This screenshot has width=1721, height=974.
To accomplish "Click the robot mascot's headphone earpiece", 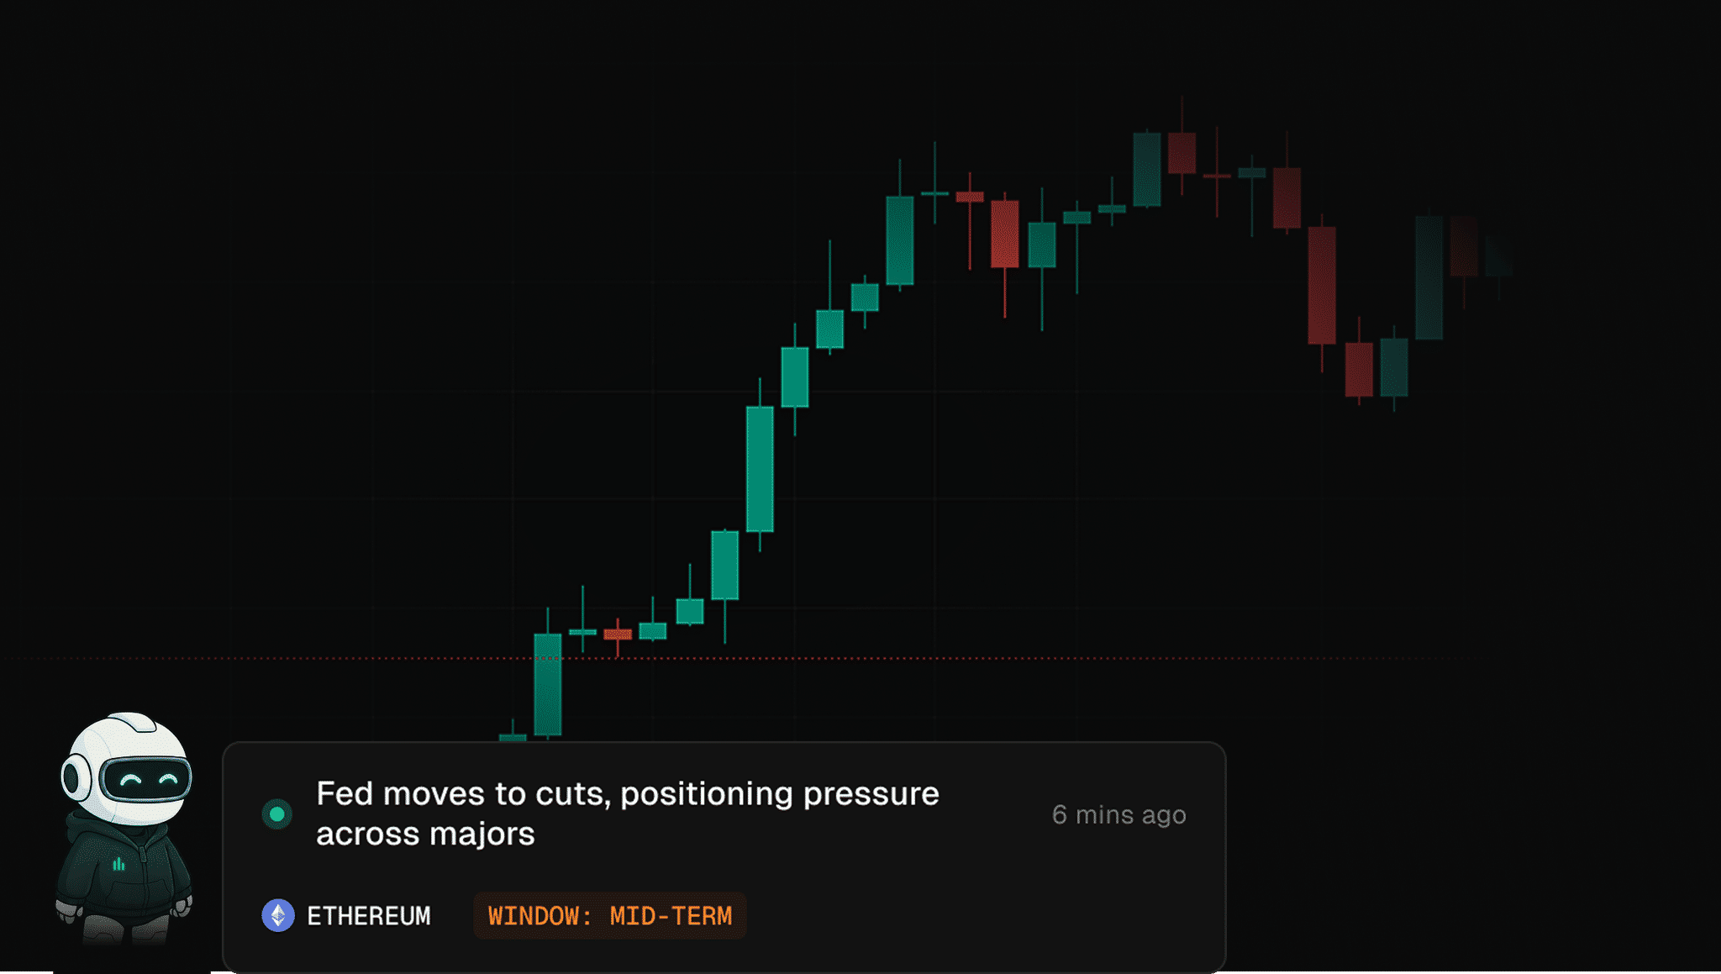I will point(75,777).
